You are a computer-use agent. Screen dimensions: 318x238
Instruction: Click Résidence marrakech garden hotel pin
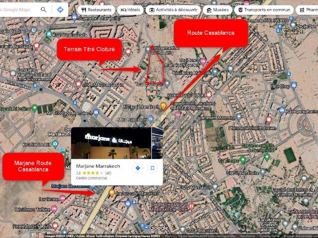[203, 61]
